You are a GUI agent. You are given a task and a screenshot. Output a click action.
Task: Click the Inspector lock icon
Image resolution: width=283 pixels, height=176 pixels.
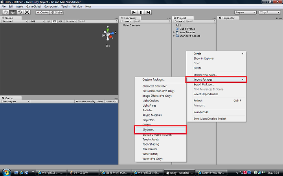[276, 18]
